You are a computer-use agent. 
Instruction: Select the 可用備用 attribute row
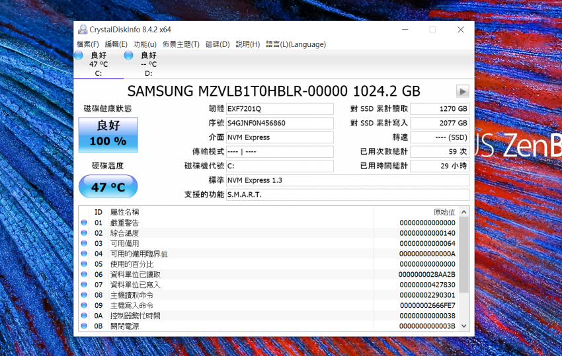coord(268,244)
